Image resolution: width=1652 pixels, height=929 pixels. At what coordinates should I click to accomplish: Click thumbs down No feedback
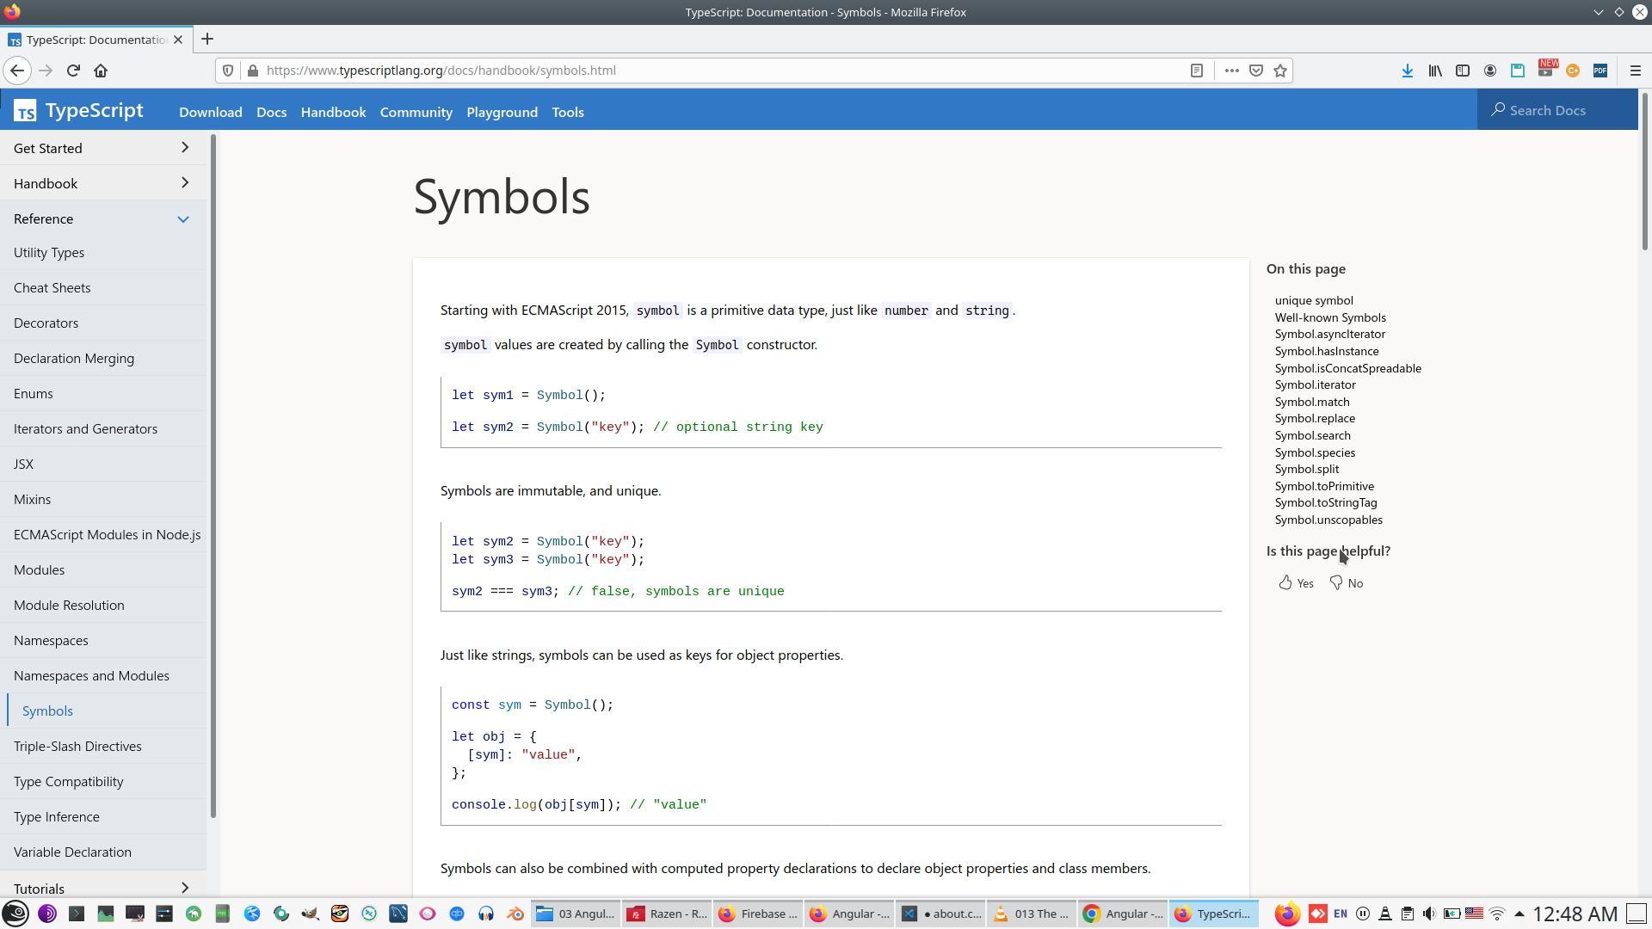tap(1347, 583)
